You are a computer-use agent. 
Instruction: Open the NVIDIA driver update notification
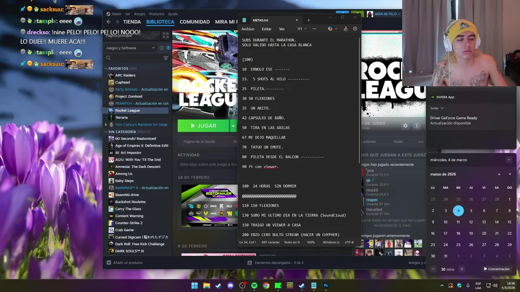tap(471, 120)
